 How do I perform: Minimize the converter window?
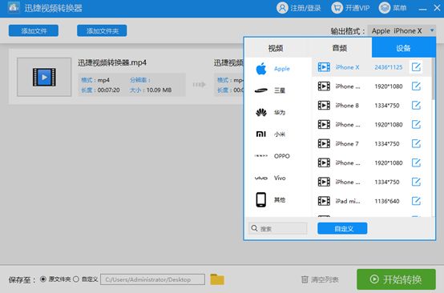pos(422,9)
